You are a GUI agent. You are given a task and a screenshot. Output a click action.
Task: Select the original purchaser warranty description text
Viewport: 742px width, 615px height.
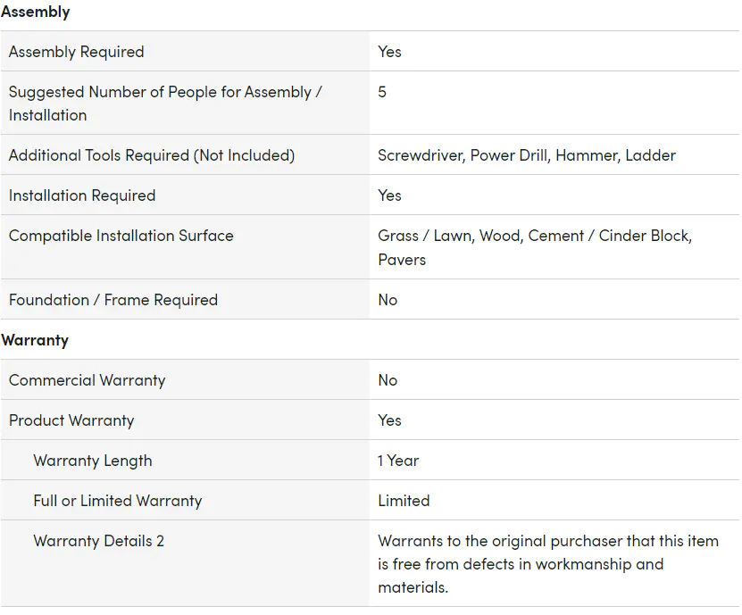(x=547, y=564)
